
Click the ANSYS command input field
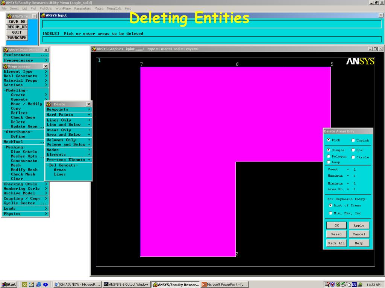[x=212, y=39]
